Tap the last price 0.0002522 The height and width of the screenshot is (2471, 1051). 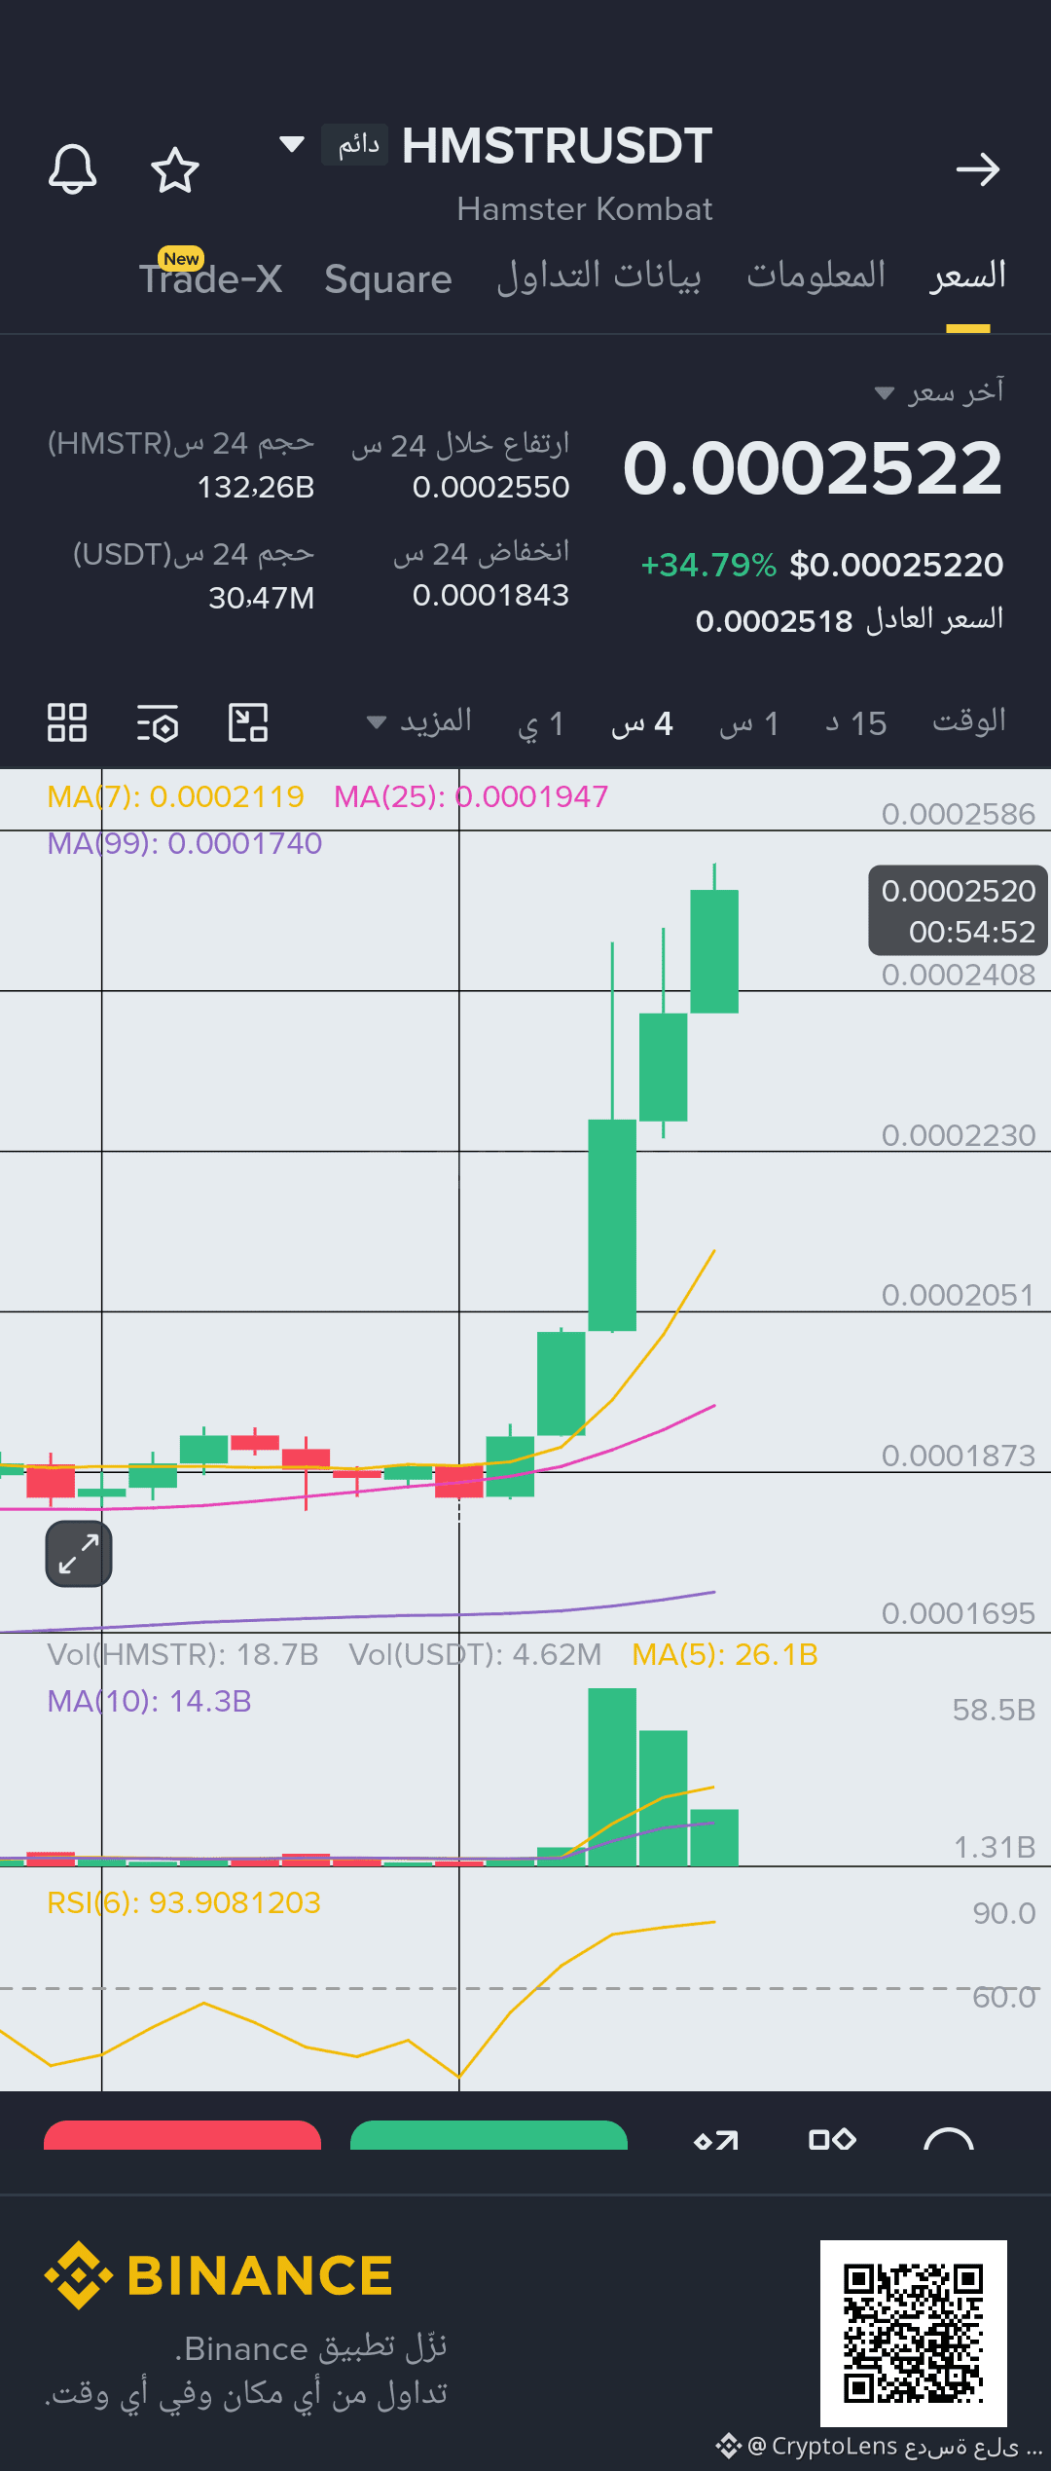[x=813, y=467]
